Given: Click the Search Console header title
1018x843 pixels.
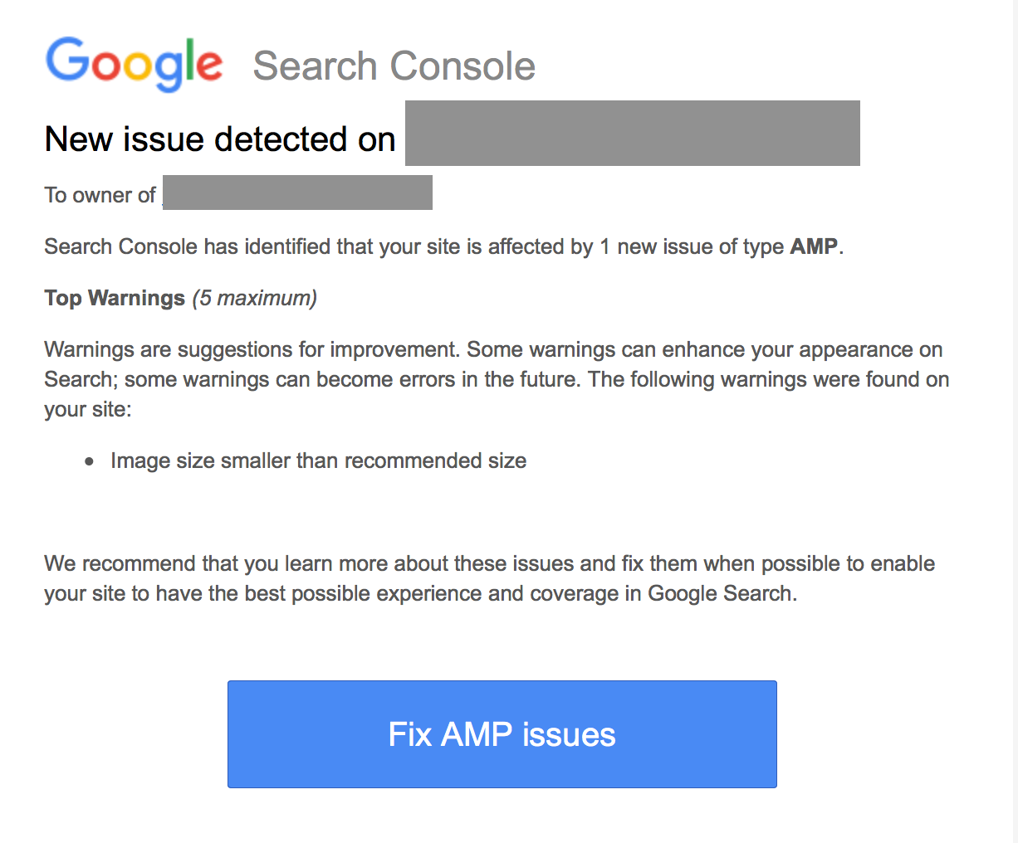Looking at the screenshot, I should (x=394, y=66).
